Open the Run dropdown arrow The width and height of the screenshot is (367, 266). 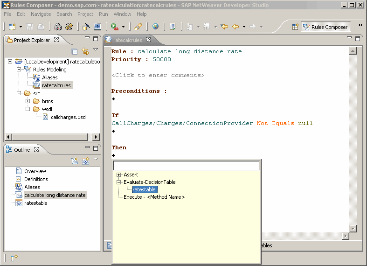124,27
